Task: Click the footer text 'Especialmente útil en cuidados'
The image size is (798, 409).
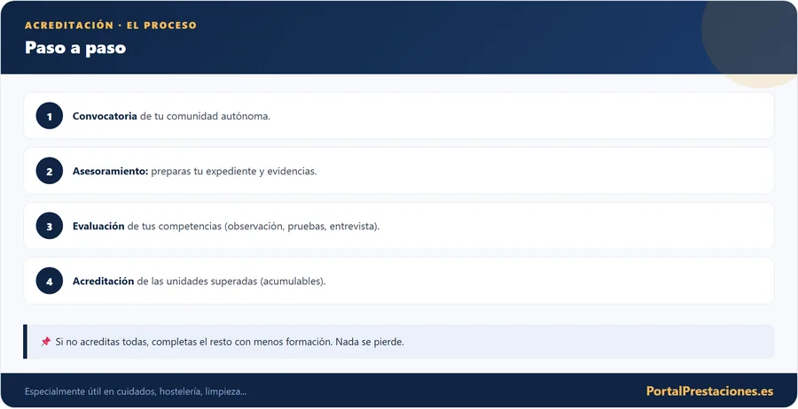Action: point(90,391)
